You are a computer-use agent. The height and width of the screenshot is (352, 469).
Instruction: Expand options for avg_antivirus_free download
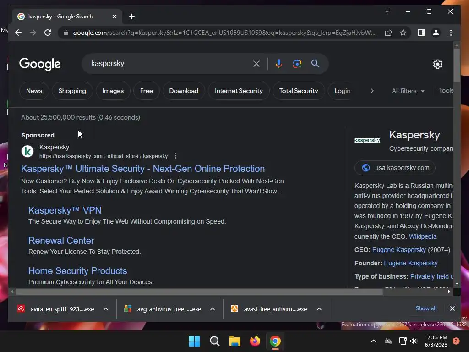(x=213, y=309)
